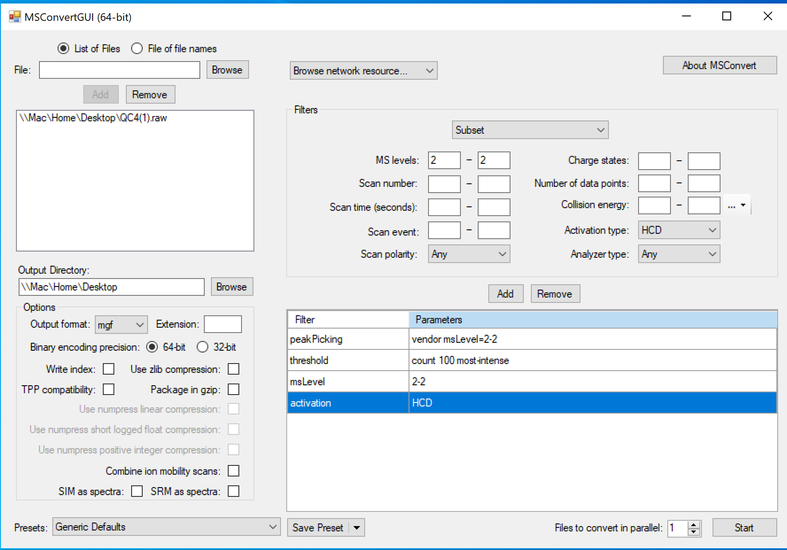Enable Use zlib compression checkbox
787x550 pixels.
234,369
